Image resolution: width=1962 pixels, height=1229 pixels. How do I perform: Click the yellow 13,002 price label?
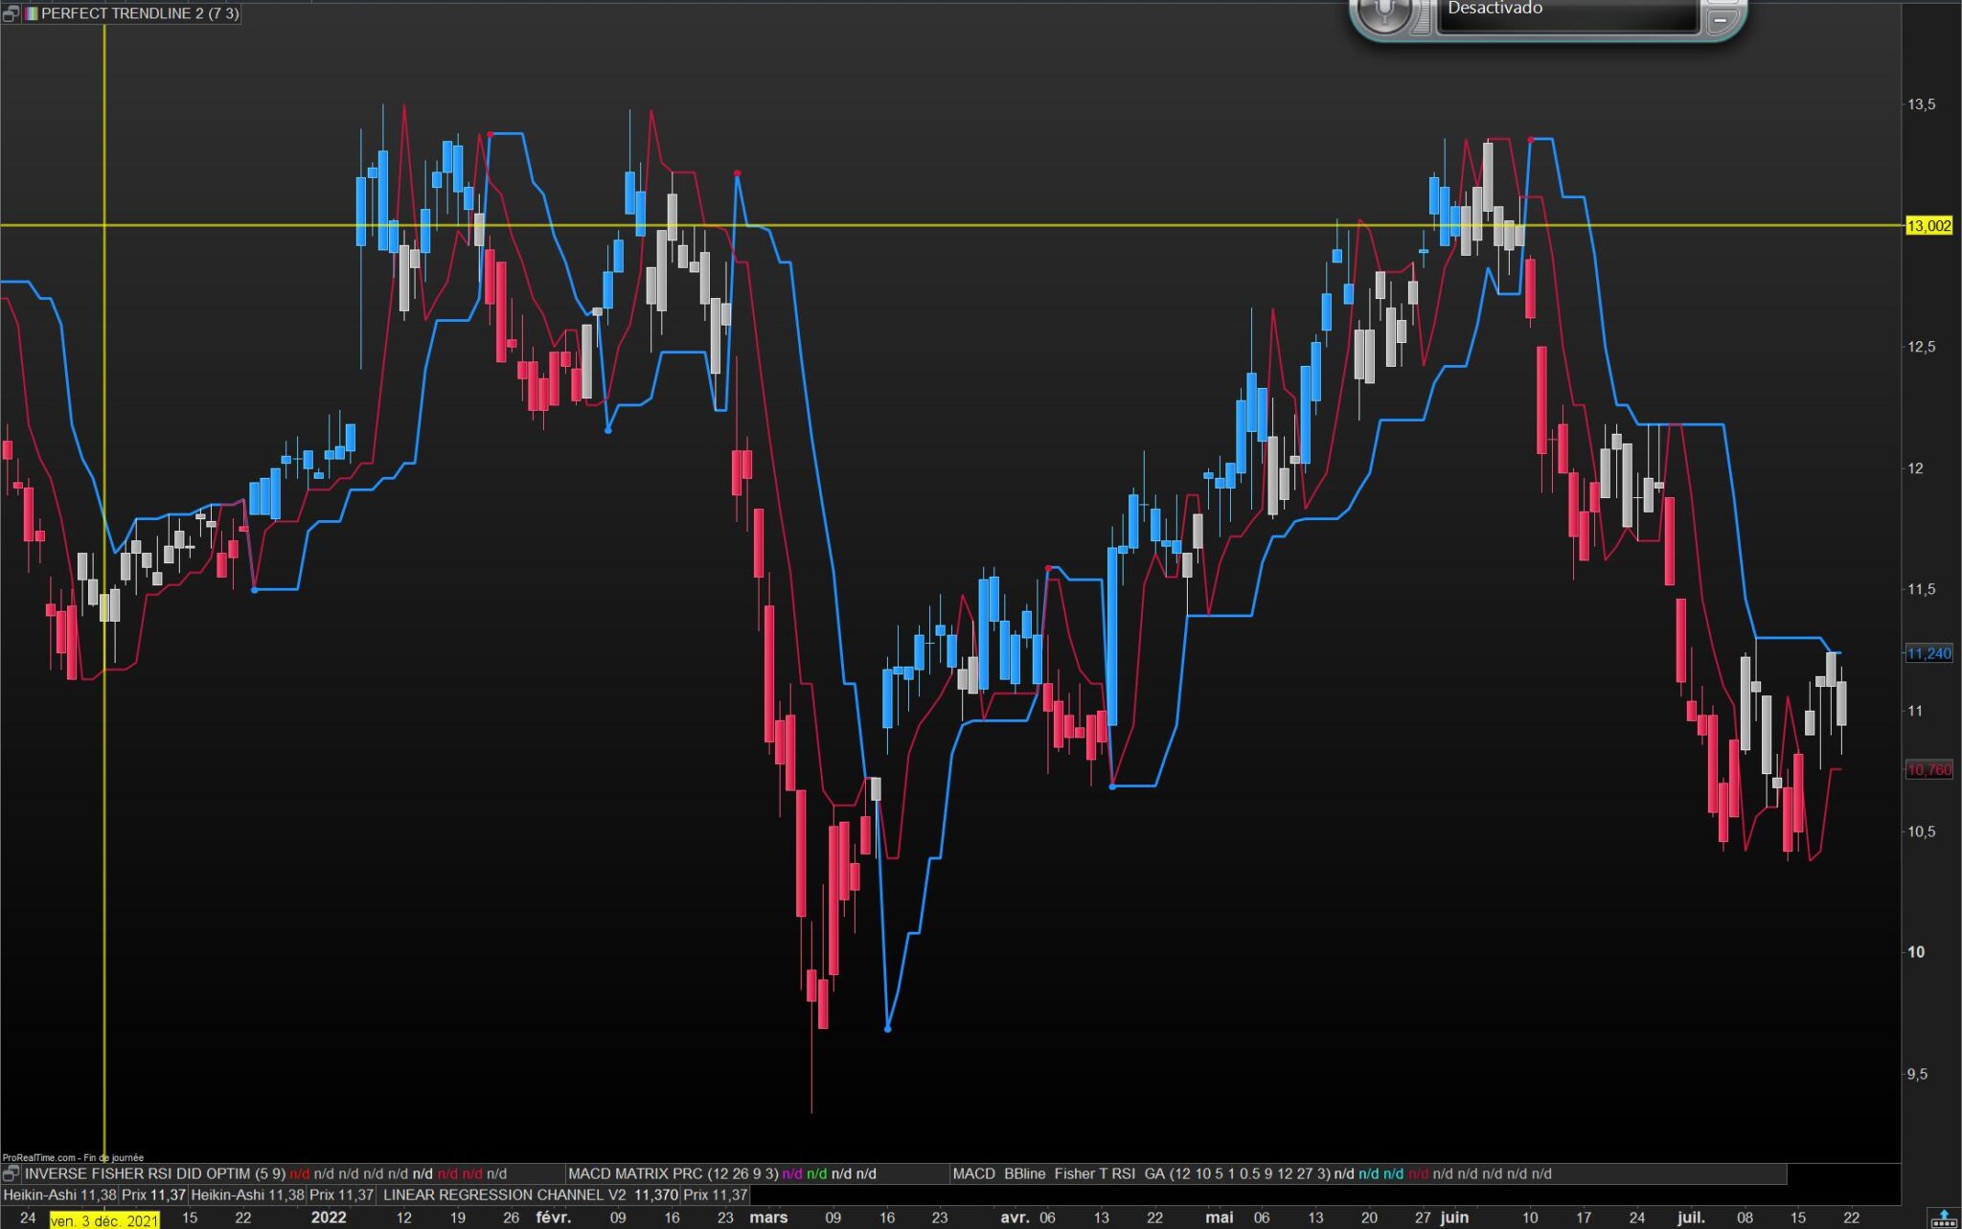[x=1928, y=226]
